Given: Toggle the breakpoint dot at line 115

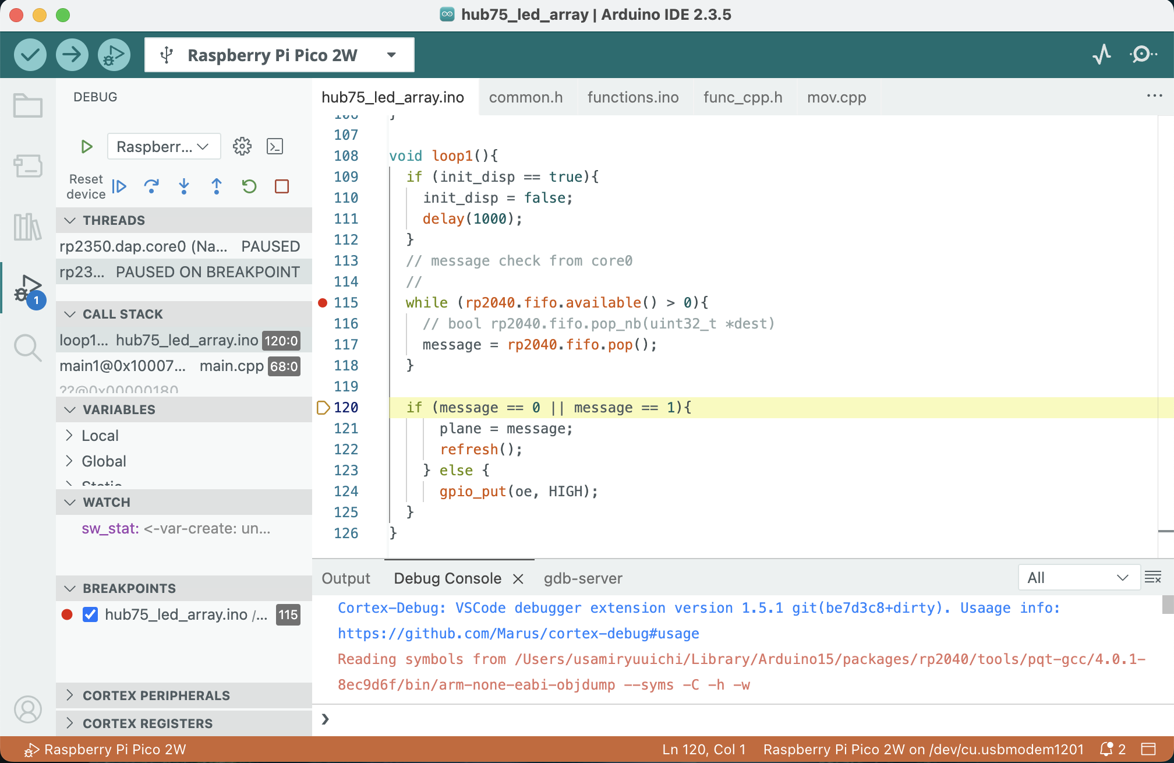Looking at the screenshot, I should point(323,302).
